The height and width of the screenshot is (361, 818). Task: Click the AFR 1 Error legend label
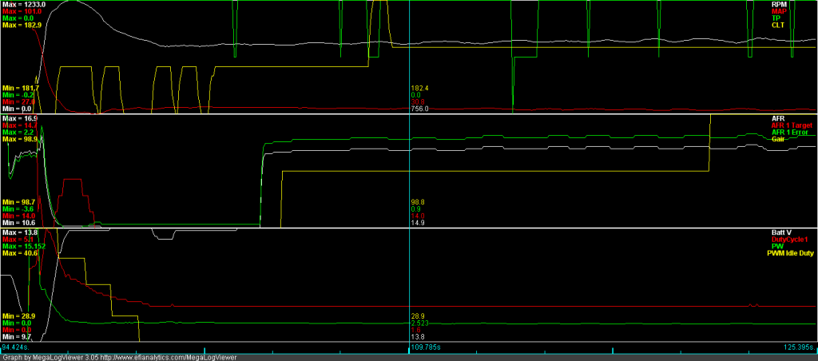(788, 132)
